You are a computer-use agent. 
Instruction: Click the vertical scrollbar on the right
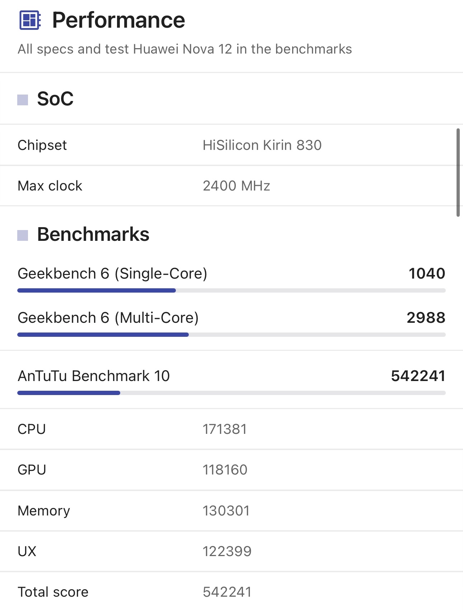tap(458, 173)
